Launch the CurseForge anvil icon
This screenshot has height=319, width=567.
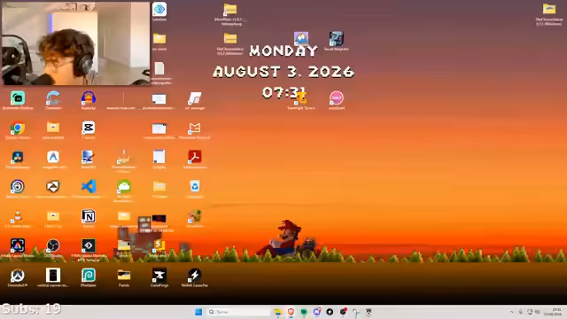159,276
